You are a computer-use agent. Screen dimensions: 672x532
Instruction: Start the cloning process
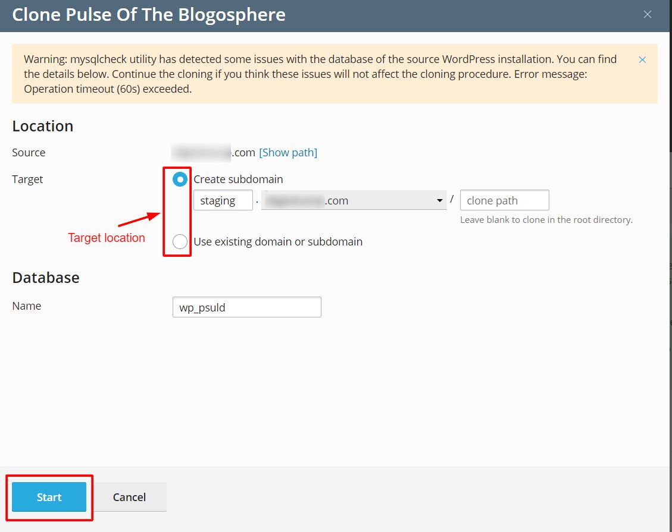coord(49,497)
